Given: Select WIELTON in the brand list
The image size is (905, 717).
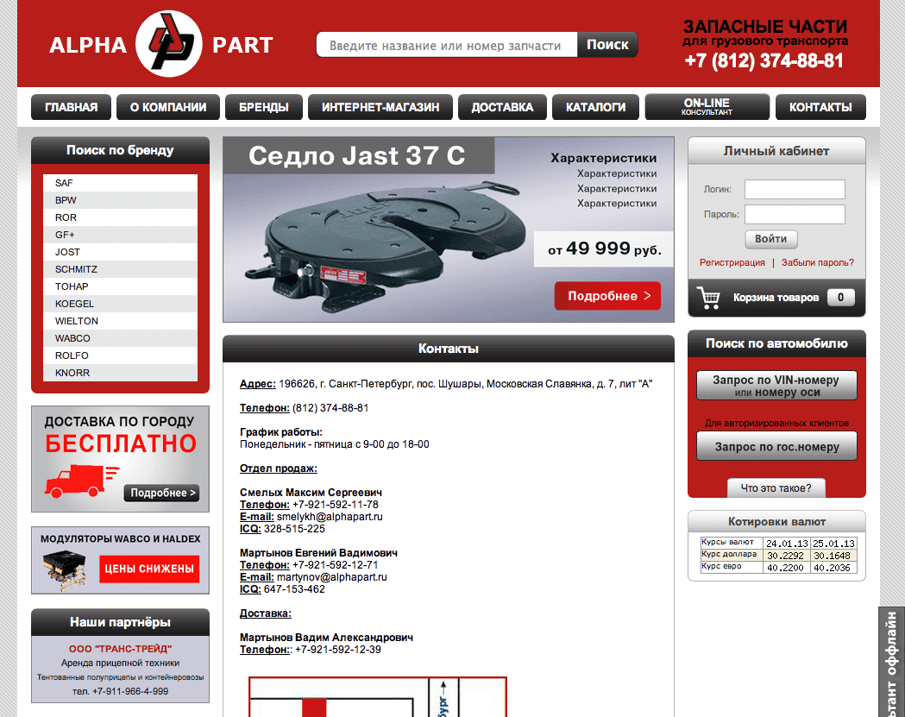Looking at the screenshot, I should click(120, 321).
